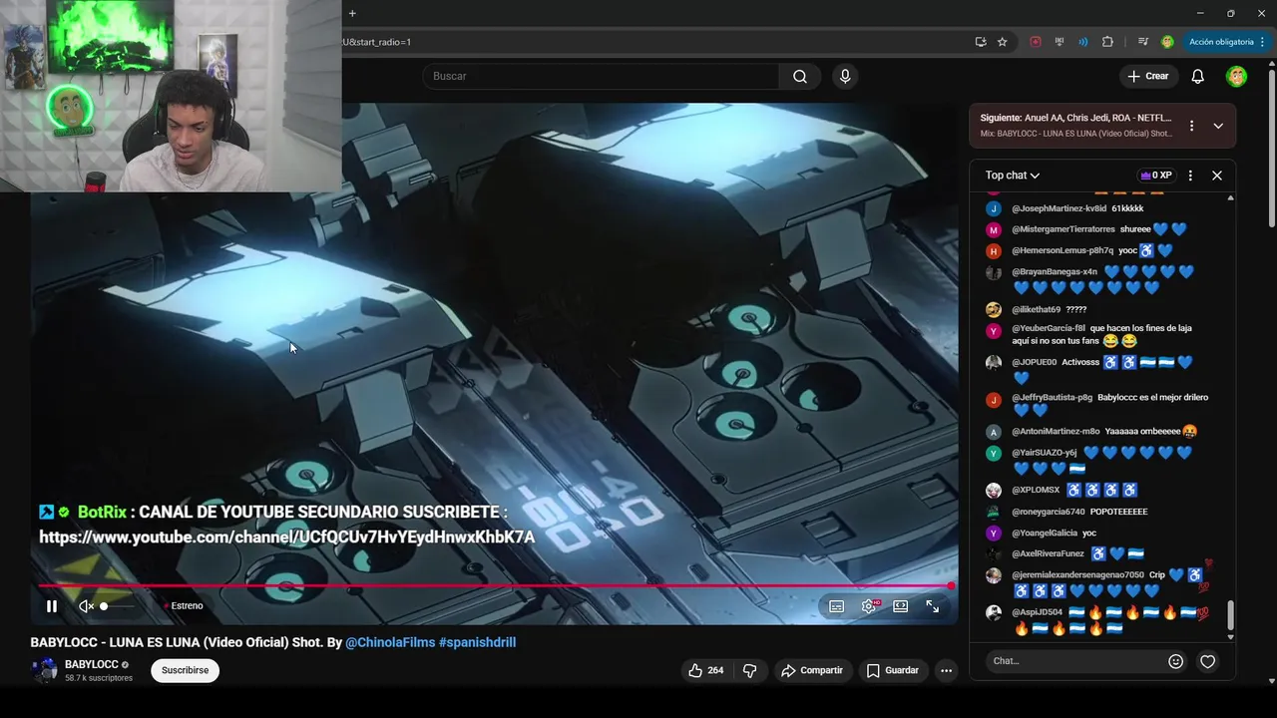
Task: Open the @ChinolaFilms link in title
Action: coord(390,642)
